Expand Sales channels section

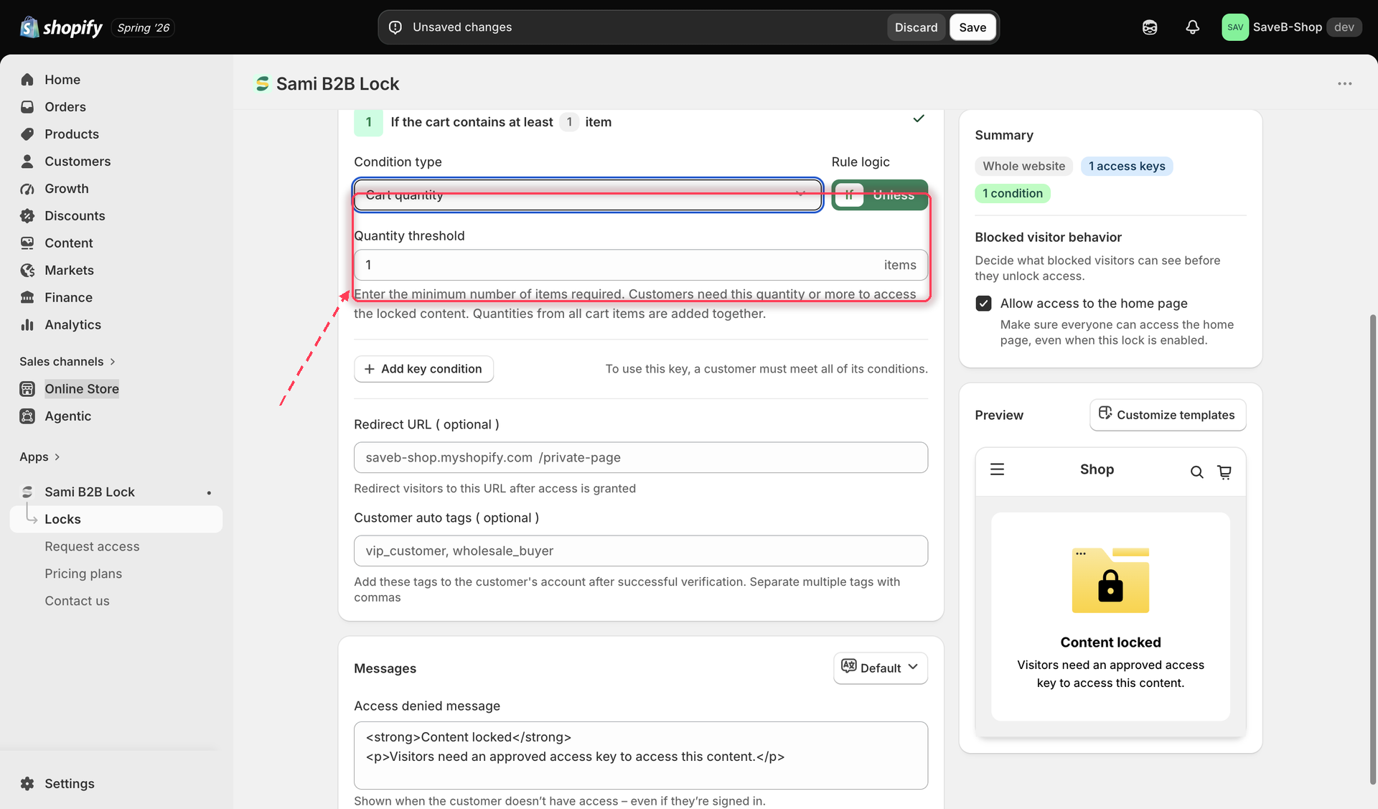coord(67,362)
